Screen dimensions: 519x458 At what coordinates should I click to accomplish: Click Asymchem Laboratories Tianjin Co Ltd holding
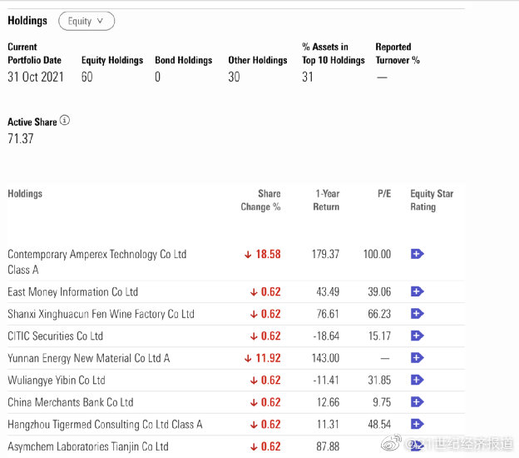pos(88,446)
